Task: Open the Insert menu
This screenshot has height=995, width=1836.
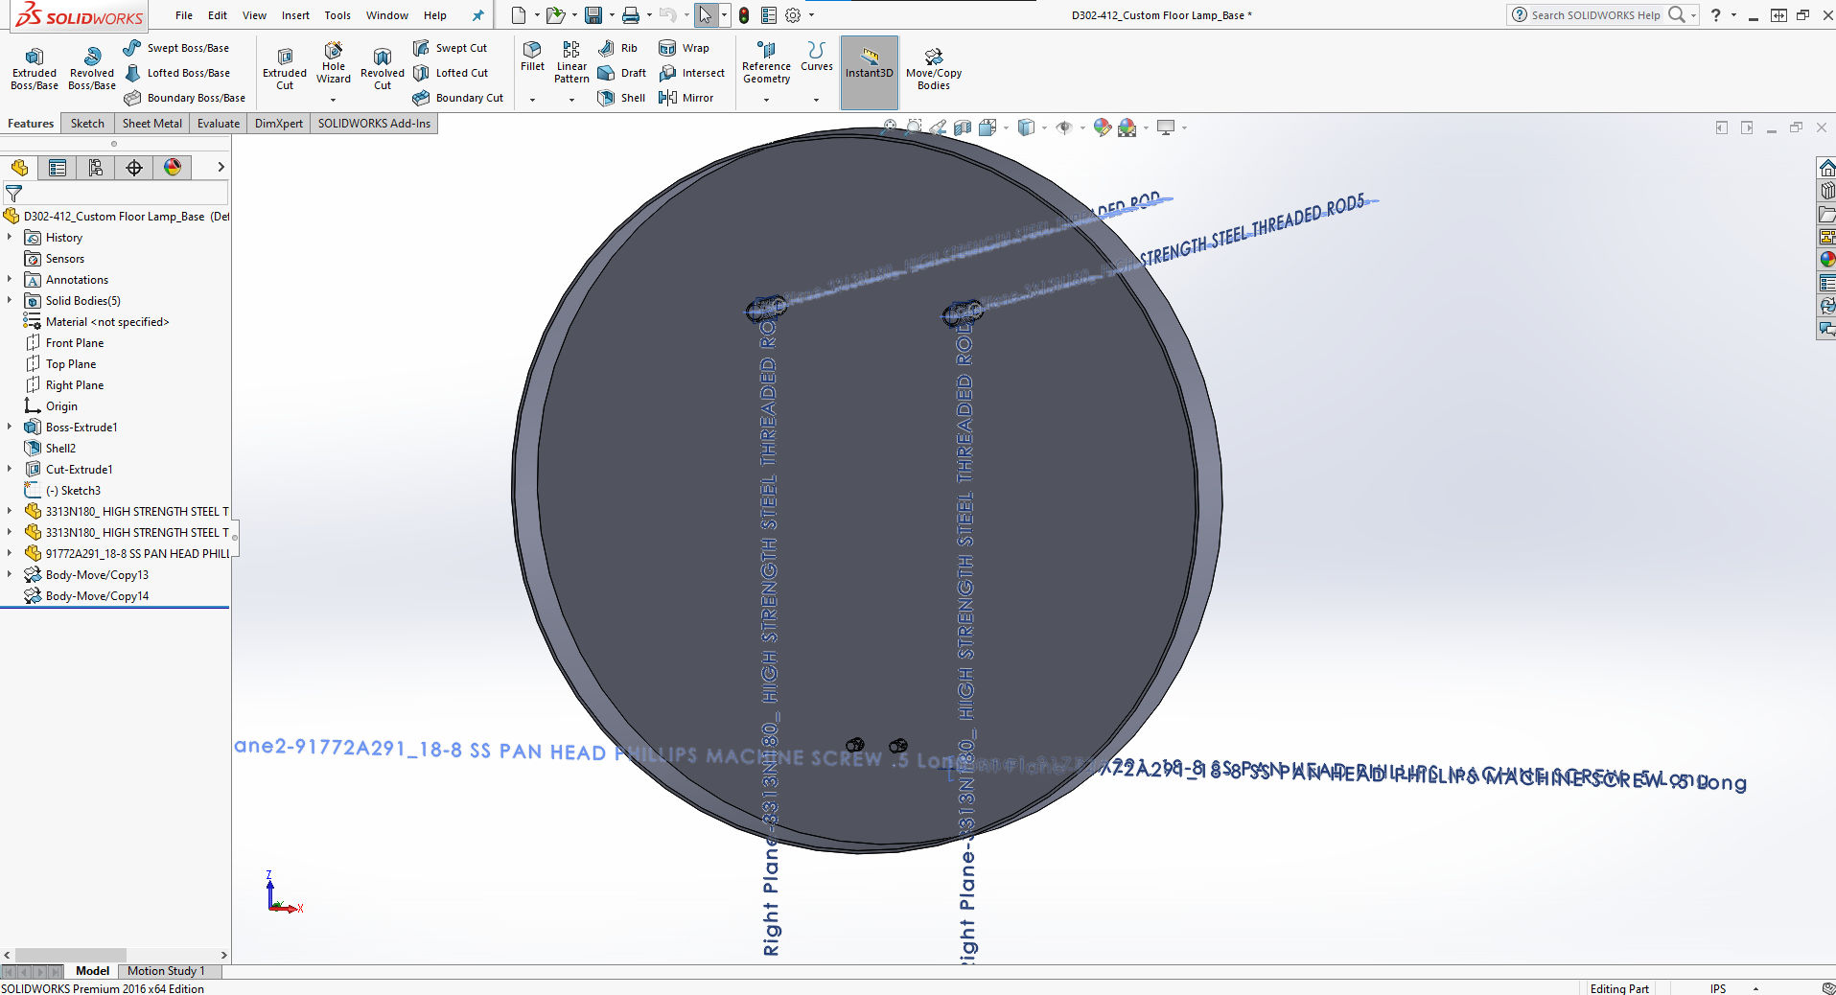Action: pyautogui.click(x=295, y=15)
